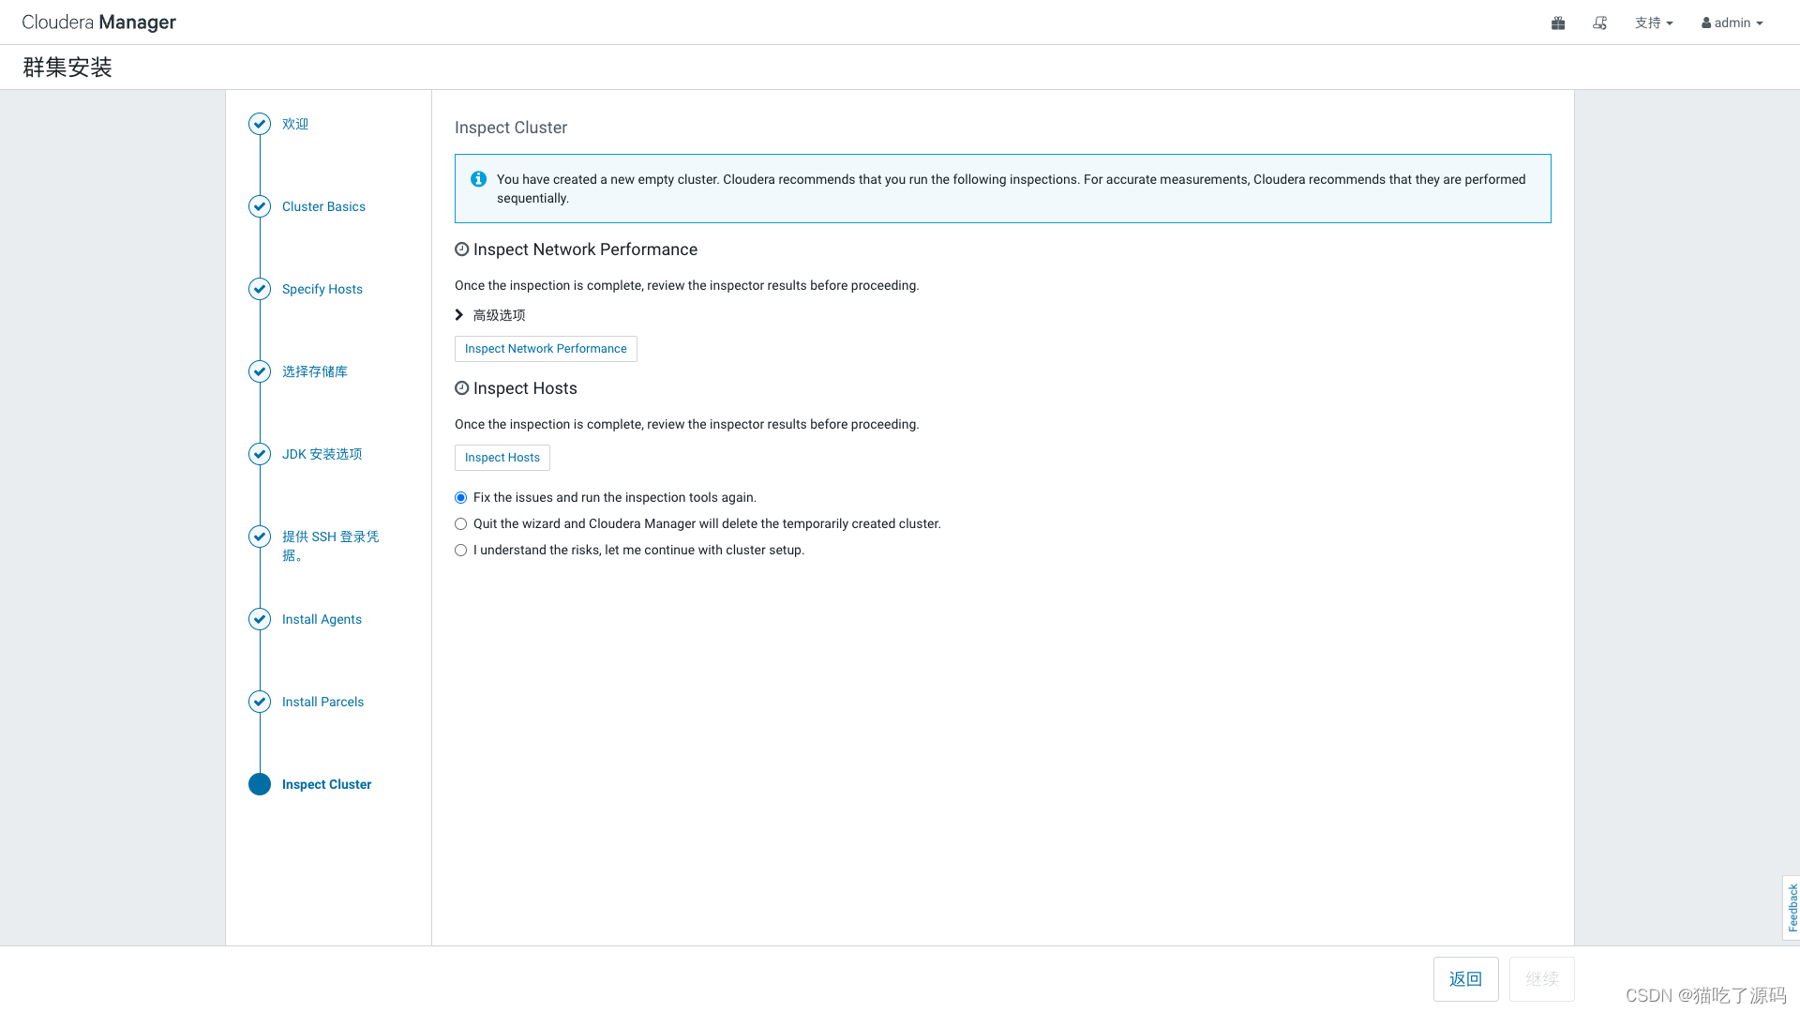
Task: Expand the 高级选项 advanced options chevron
Action: [459, 315]
